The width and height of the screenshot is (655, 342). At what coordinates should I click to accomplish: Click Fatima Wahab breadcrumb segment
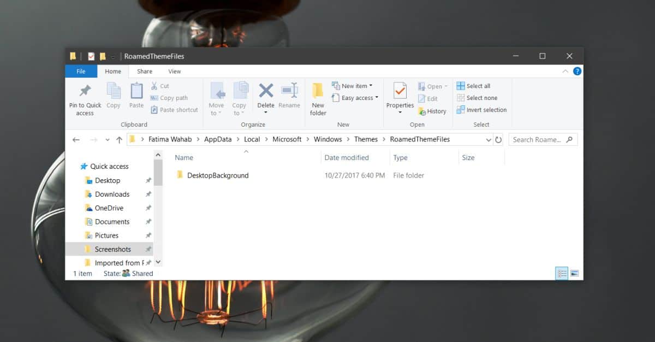[170, 139]
